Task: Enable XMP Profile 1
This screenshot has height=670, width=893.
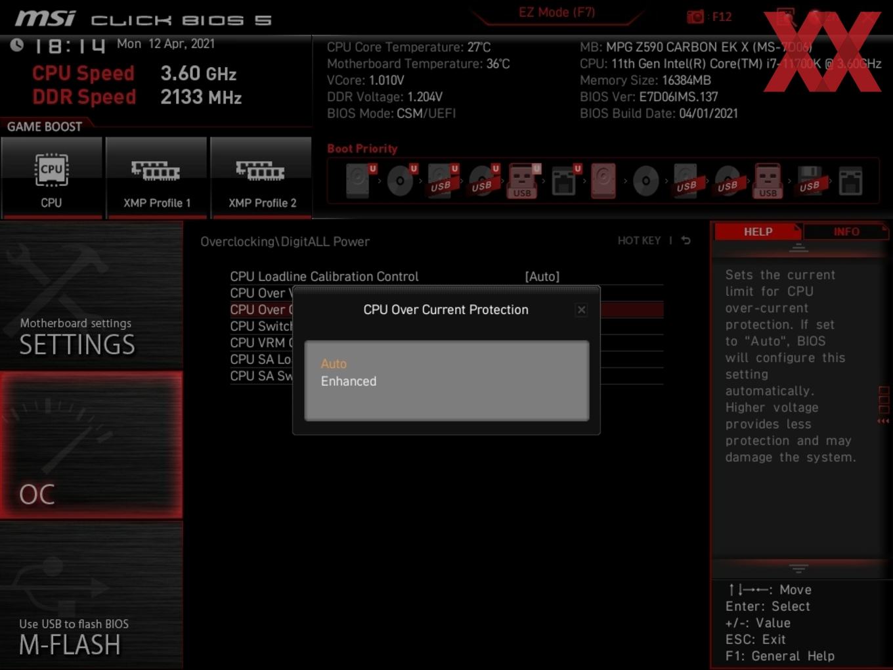Action: pyautogui.click(x=156, y=176)
